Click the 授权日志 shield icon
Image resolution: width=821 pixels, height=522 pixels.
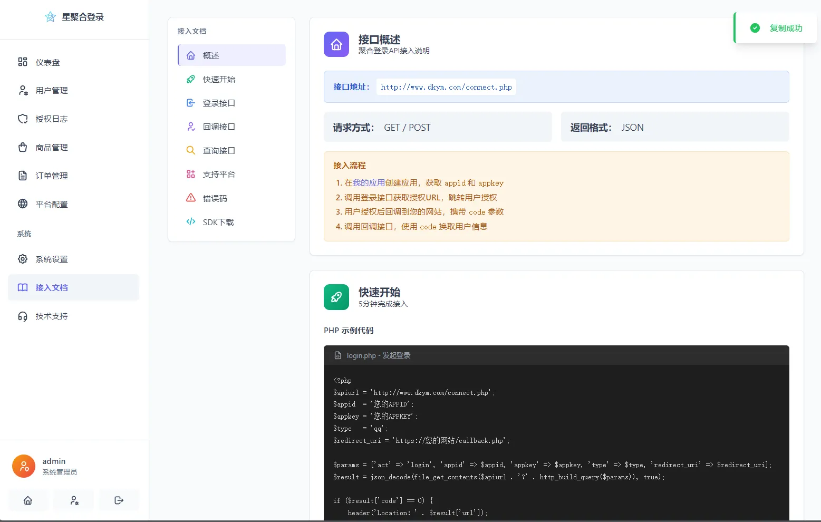23,119
